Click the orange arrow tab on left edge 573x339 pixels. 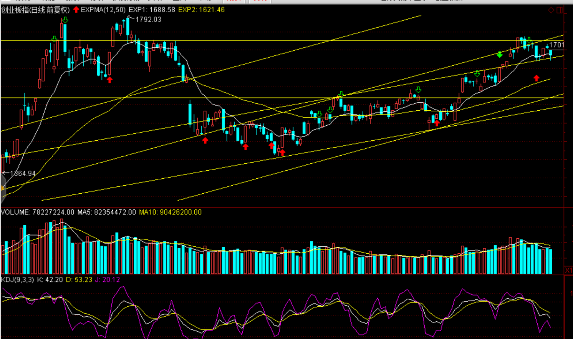(2, 188)
